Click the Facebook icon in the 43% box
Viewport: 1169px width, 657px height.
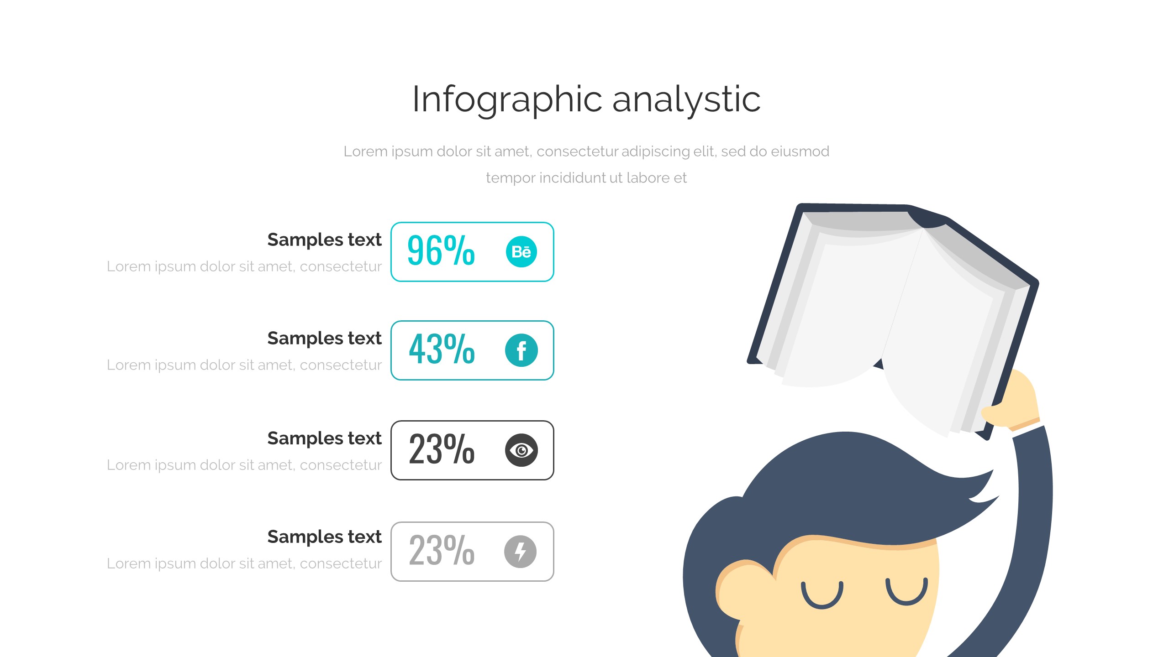click(521, 350)
